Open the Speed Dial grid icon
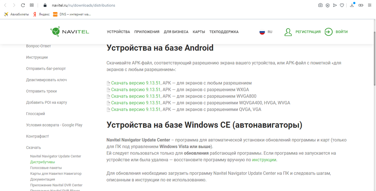Screen dimensions: 376x191 coord(32,5)
